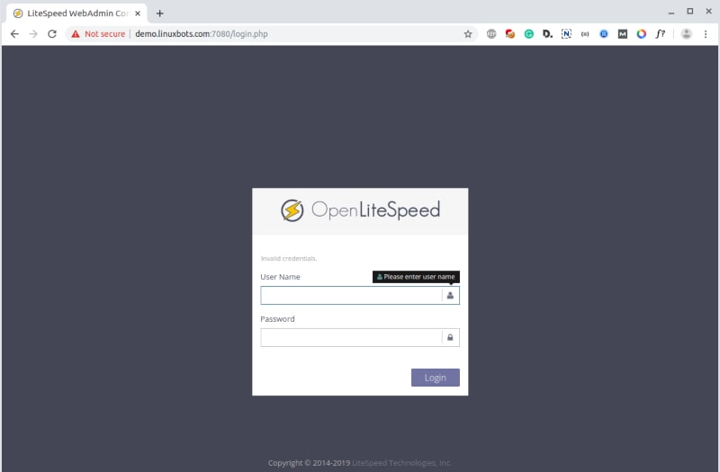The width and height of the screenshot is (720, 472).
Task: Click the 'Not secure' warning indicator
Action: [x=98, y=33]
